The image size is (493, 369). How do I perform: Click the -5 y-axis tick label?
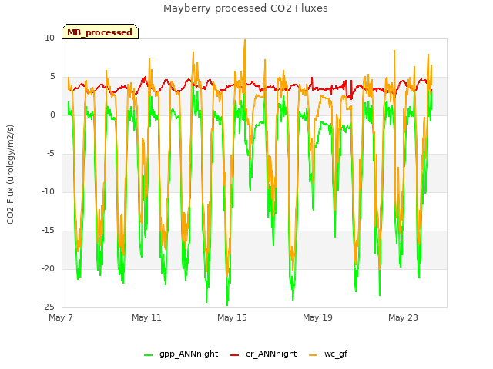coord(51,154)
